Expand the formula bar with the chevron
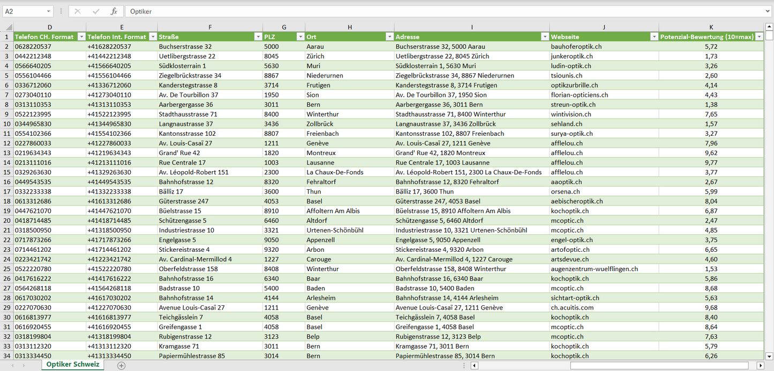Screen dimensions: 774x371 click(x=768, y=11)
